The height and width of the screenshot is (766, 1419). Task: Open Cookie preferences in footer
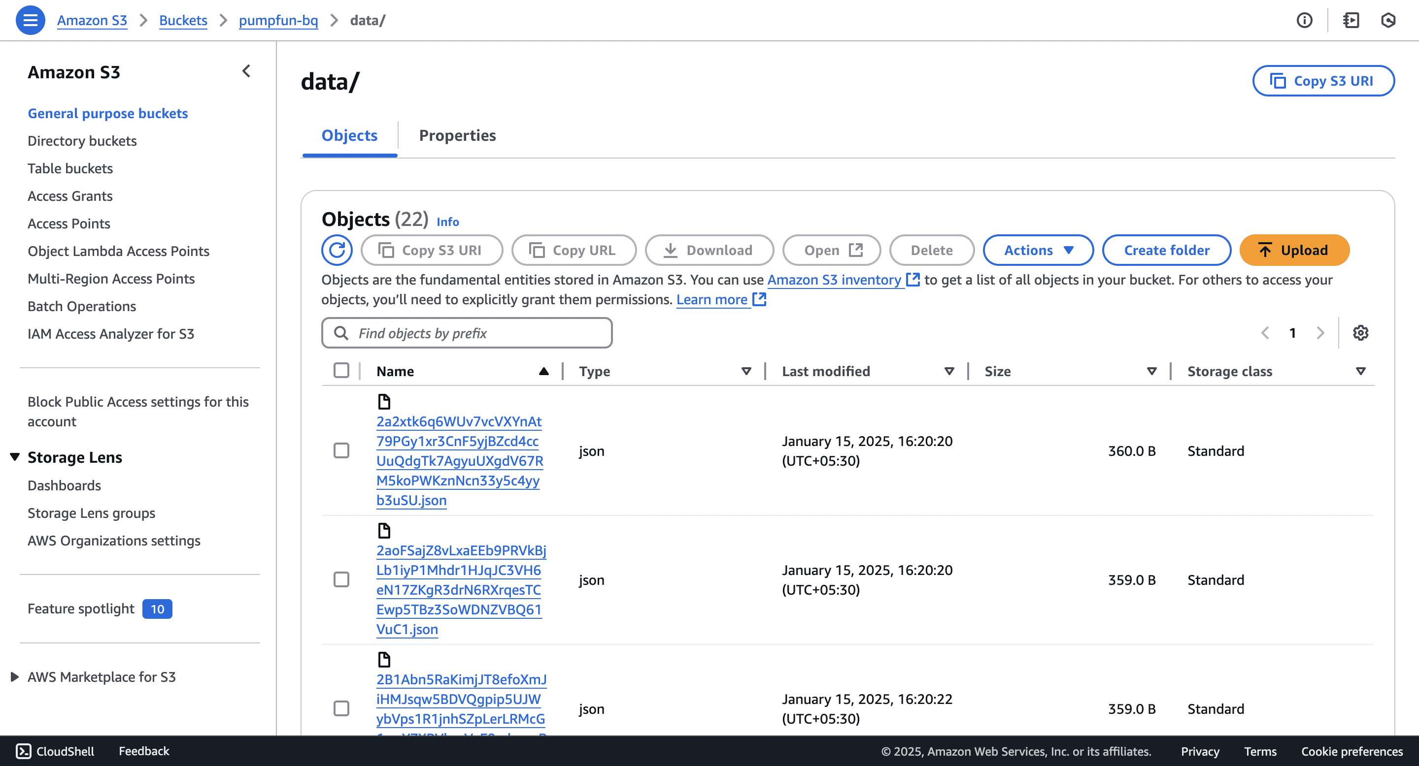point(1352,751)
